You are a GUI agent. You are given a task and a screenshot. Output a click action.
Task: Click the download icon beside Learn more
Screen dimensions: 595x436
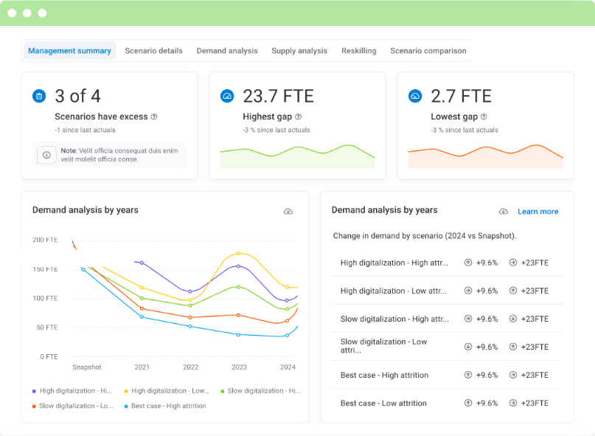(503, 212)
